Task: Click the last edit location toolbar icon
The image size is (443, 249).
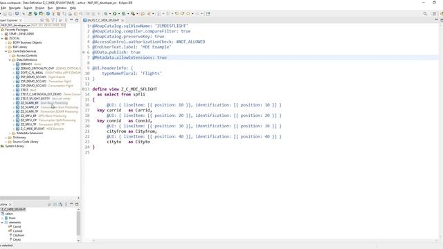Action: (x=177, y=14)
